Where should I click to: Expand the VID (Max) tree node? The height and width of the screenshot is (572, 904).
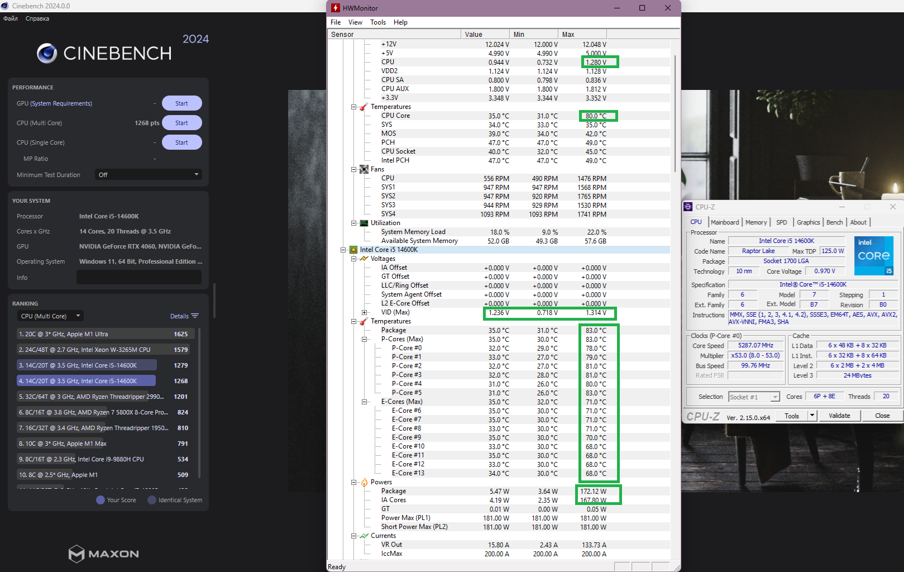tap(364, 312)
